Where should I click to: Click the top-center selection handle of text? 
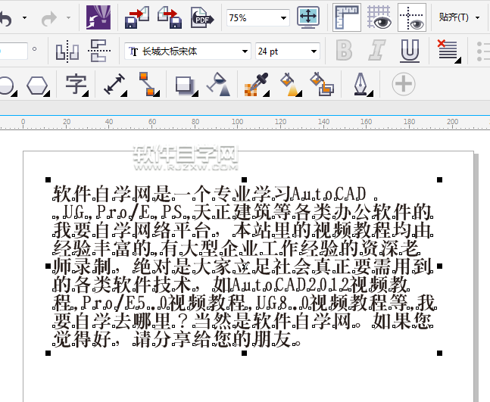pyautogui.click(x=244, y=179)
